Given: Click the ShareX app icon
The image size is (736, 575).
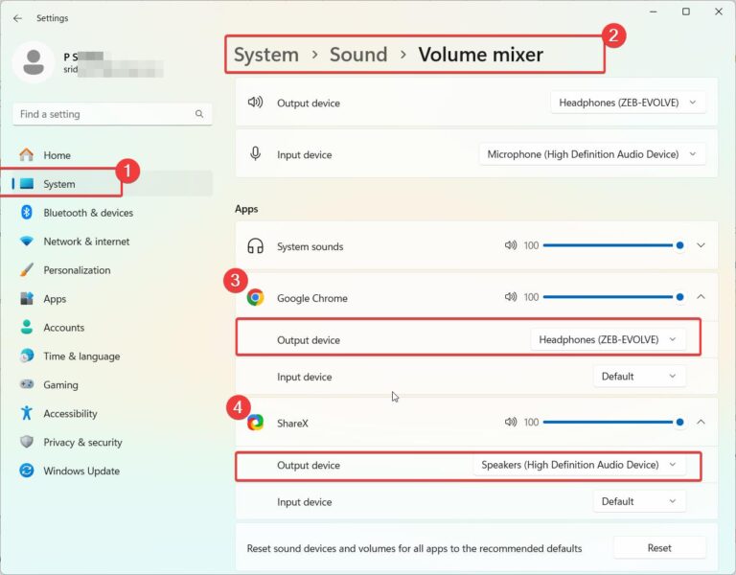Looking at the screenshot, I should [x=255, y=423].
